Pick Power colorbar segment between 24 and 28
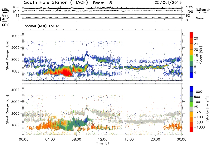This screenshot has height=145, width=210. tap(191, 41)
